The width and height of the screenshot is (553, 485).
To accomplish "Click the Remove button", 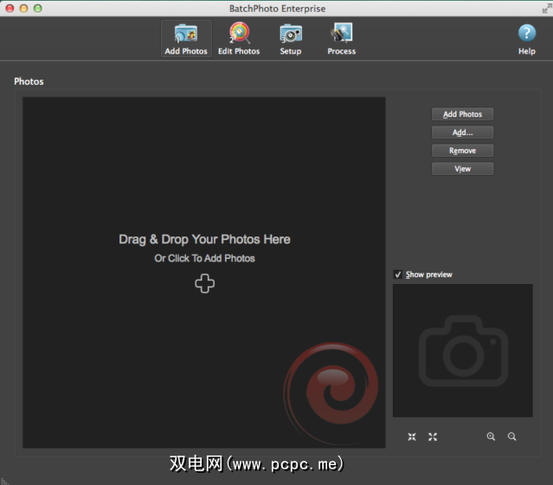I will [462, 151].
